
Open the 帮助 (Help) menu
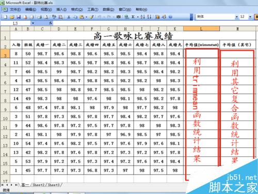(x=141, y=9)
